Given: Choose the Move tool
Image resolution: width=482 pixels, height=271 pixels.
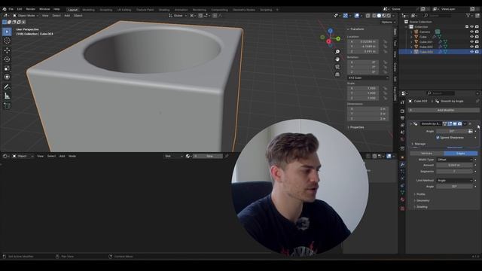Looking at the screenshot, I should click(7, 50).
